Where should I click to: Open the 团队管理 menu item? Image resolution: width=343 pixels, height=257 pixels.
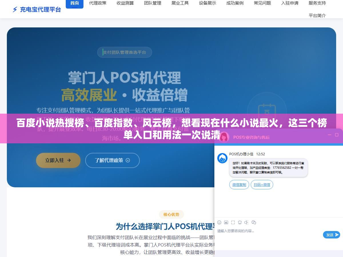click(x=153, y=3)
